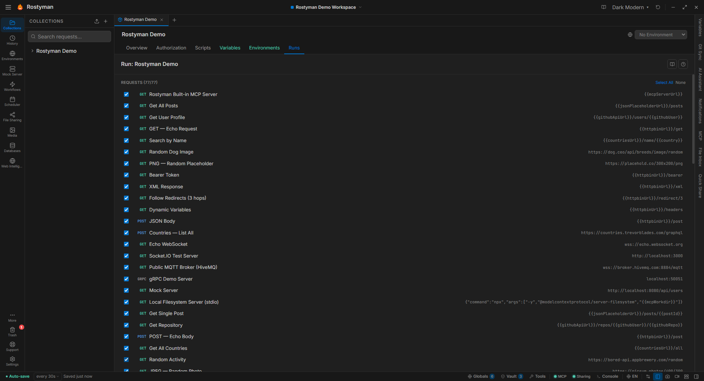Switch to the Environments tab
Image resolution: width=704 pixels, height=381 pixels.
click(264, 48)
